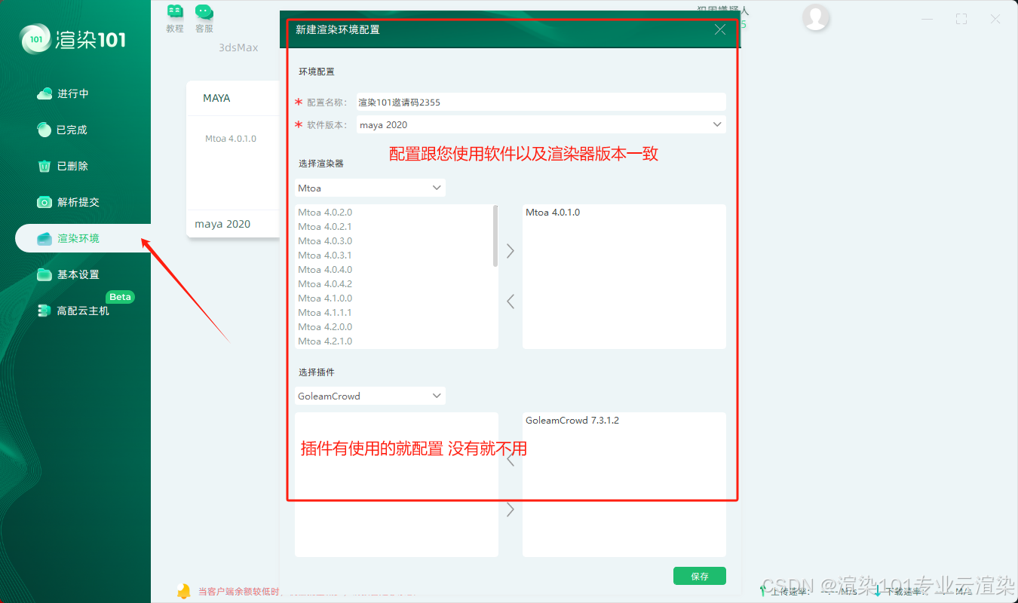Viewport: 1018px width, 603px height.
Task: Click the folder icon beside 基本设置
Action: click(x=44, y=274)
